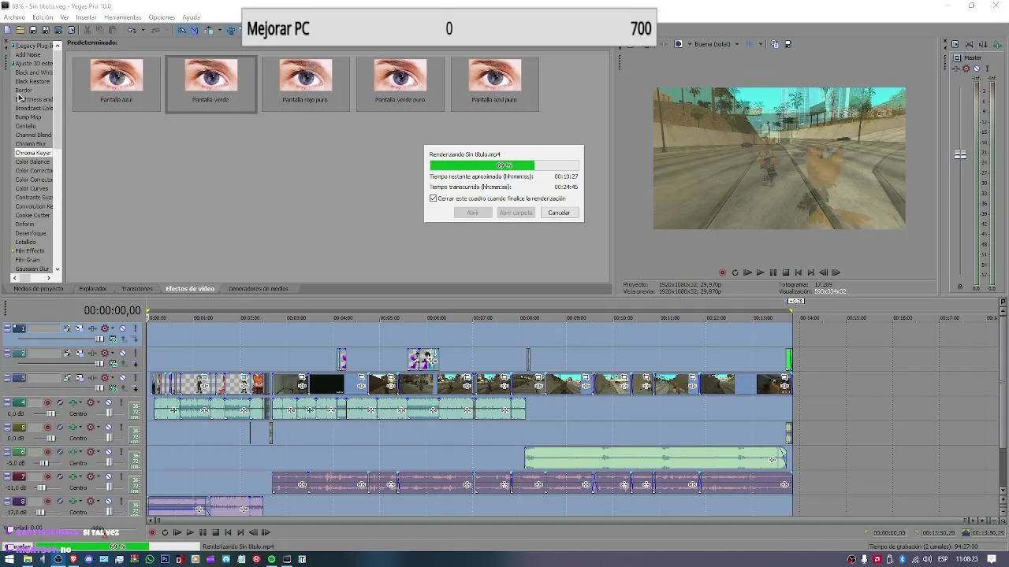The height and width of the screenshot is (567, 1009).
Task: Uncheck close dialog when rendering finishes
Action: [433, 198]
